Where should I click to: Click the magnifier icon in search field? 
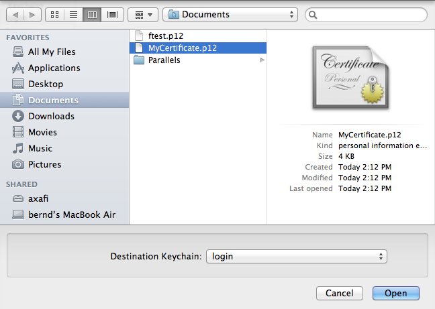pyautogui.click(x=313, y=15)
